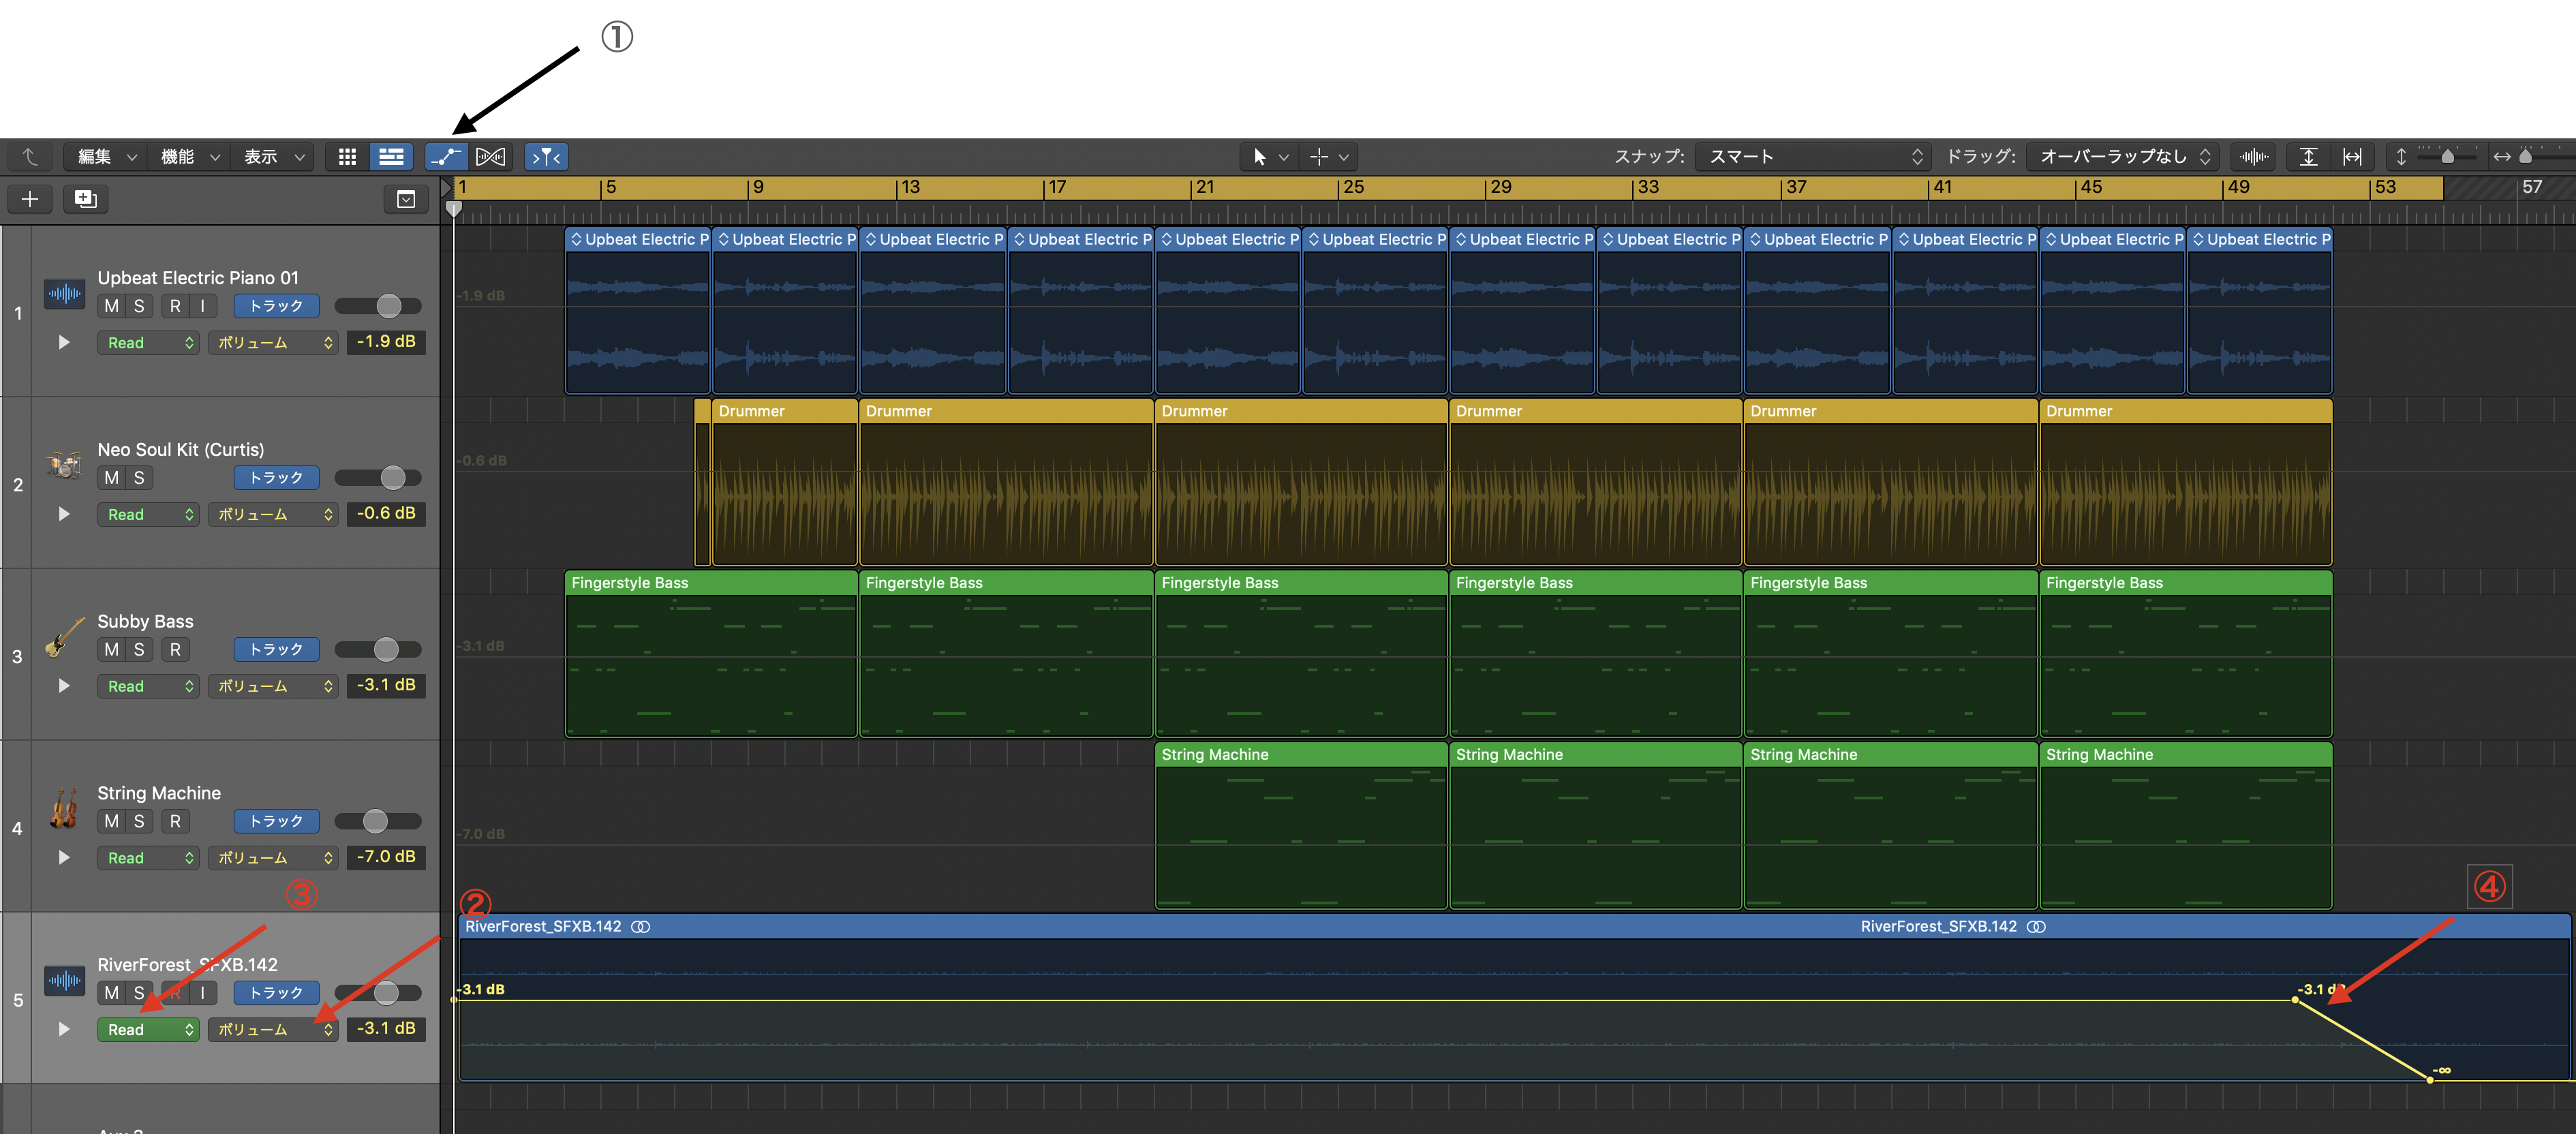Adjust String Machine volume slider knob
The width and height of the screenshot is (2576, 1134).
(375, 821)
